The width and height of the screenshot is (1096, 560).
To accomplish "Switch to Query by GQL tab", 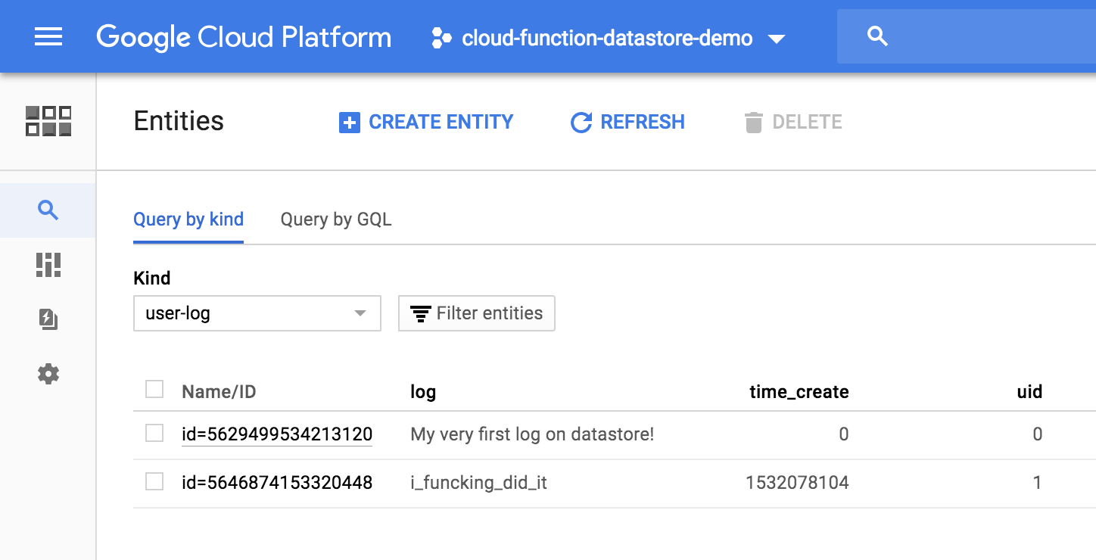I will pyautogui.click(x=336, y=219).
